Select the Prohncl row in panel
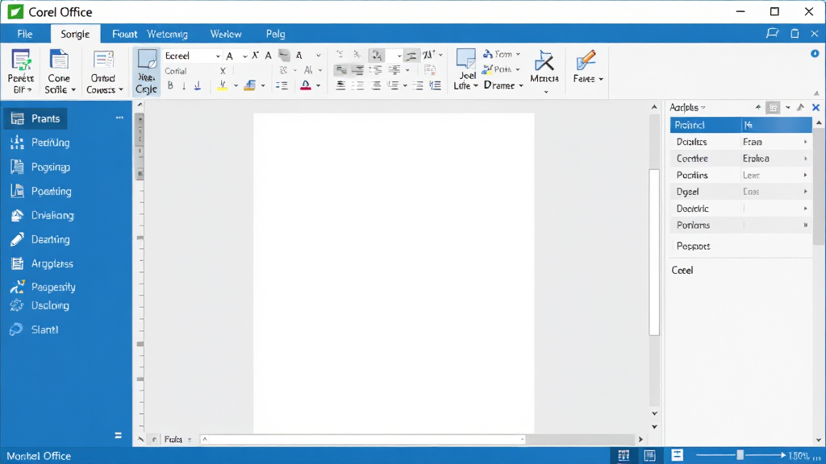This screenshot has height=464, width=826. click(740, 125)
